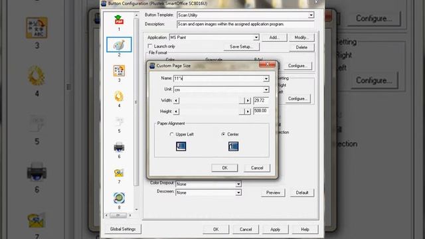Click large OCR icon 3 in background window
This screenshot has width=425, height=239.
tap(37, 28)
